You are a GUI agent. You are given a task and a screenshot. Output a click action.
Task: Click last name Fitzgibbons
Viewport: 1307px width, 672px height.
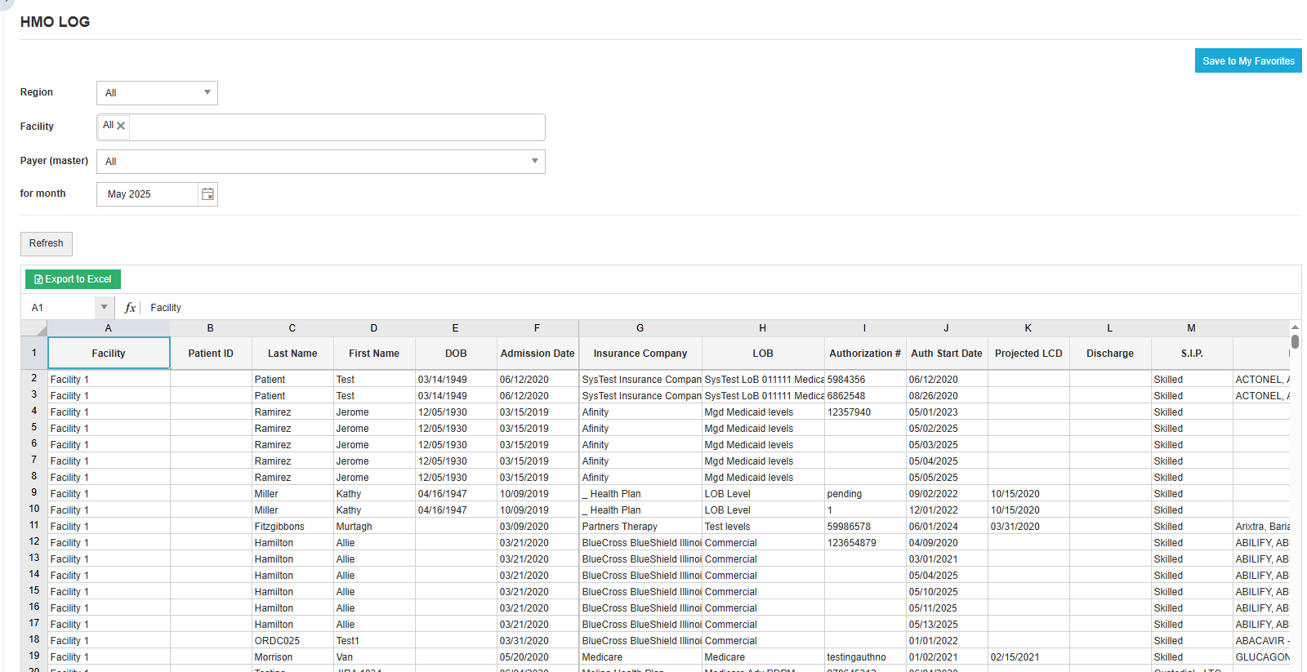point(292,527)
